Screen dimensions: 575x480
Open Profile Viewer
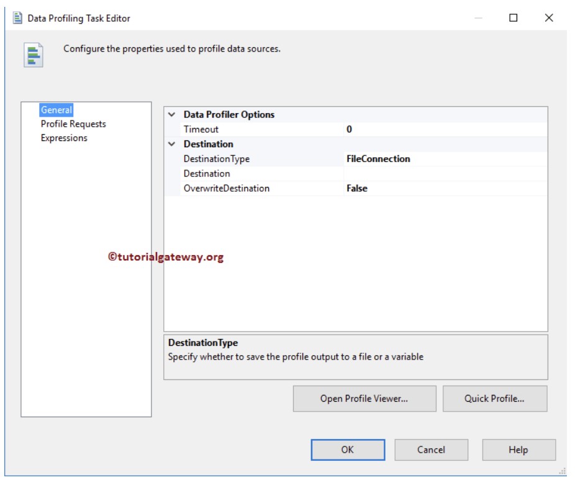pos(364,399)
